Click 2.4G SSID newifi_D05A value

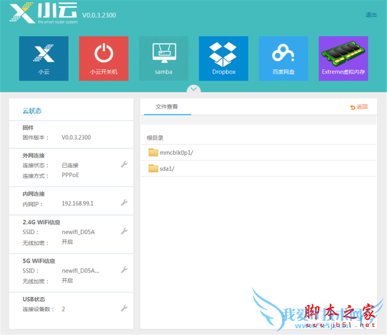[x=78, y=232]
